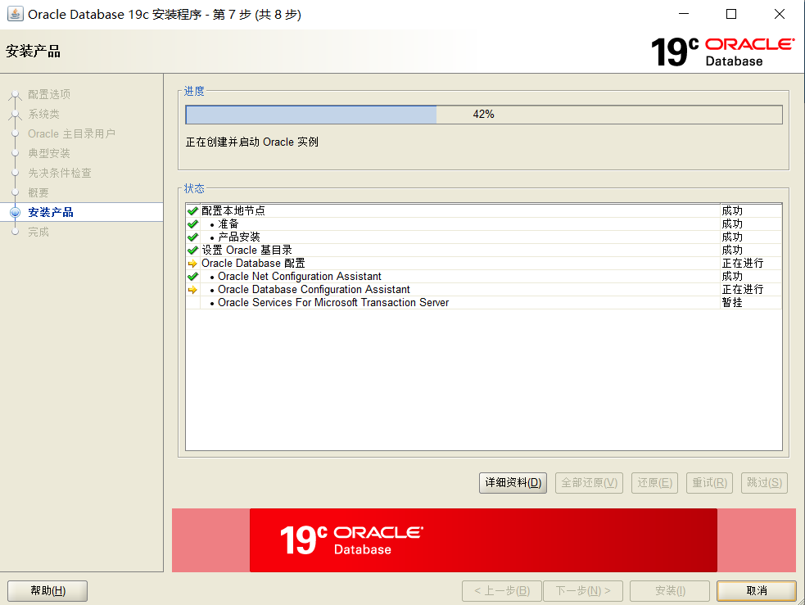Select the 先决条件检查 step
The height and width of the screenshot is (605, 805).
60,173
